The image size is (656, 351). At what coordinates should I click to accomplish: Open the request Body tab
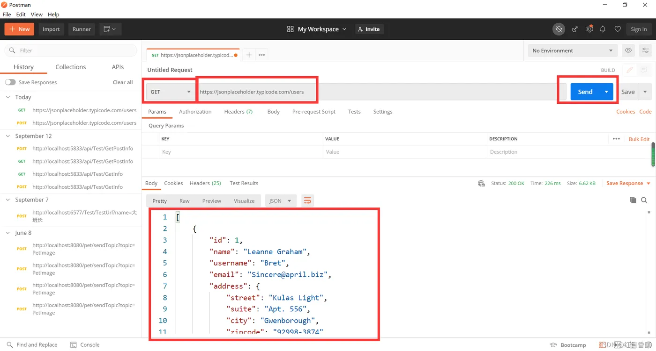[273, 112]
